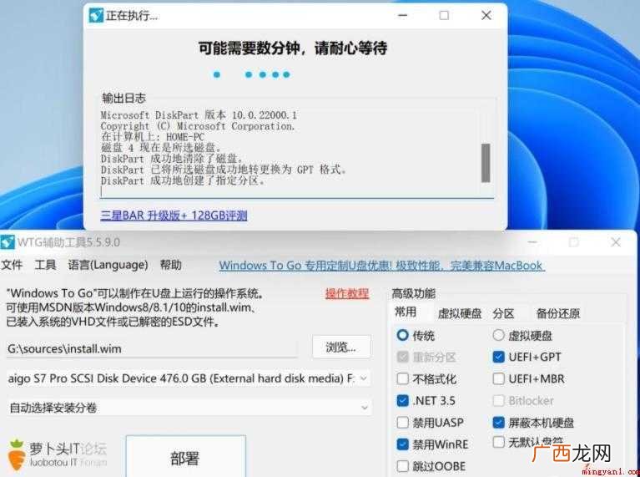Enable the 禁用UASP checkbox

[402, 422]
